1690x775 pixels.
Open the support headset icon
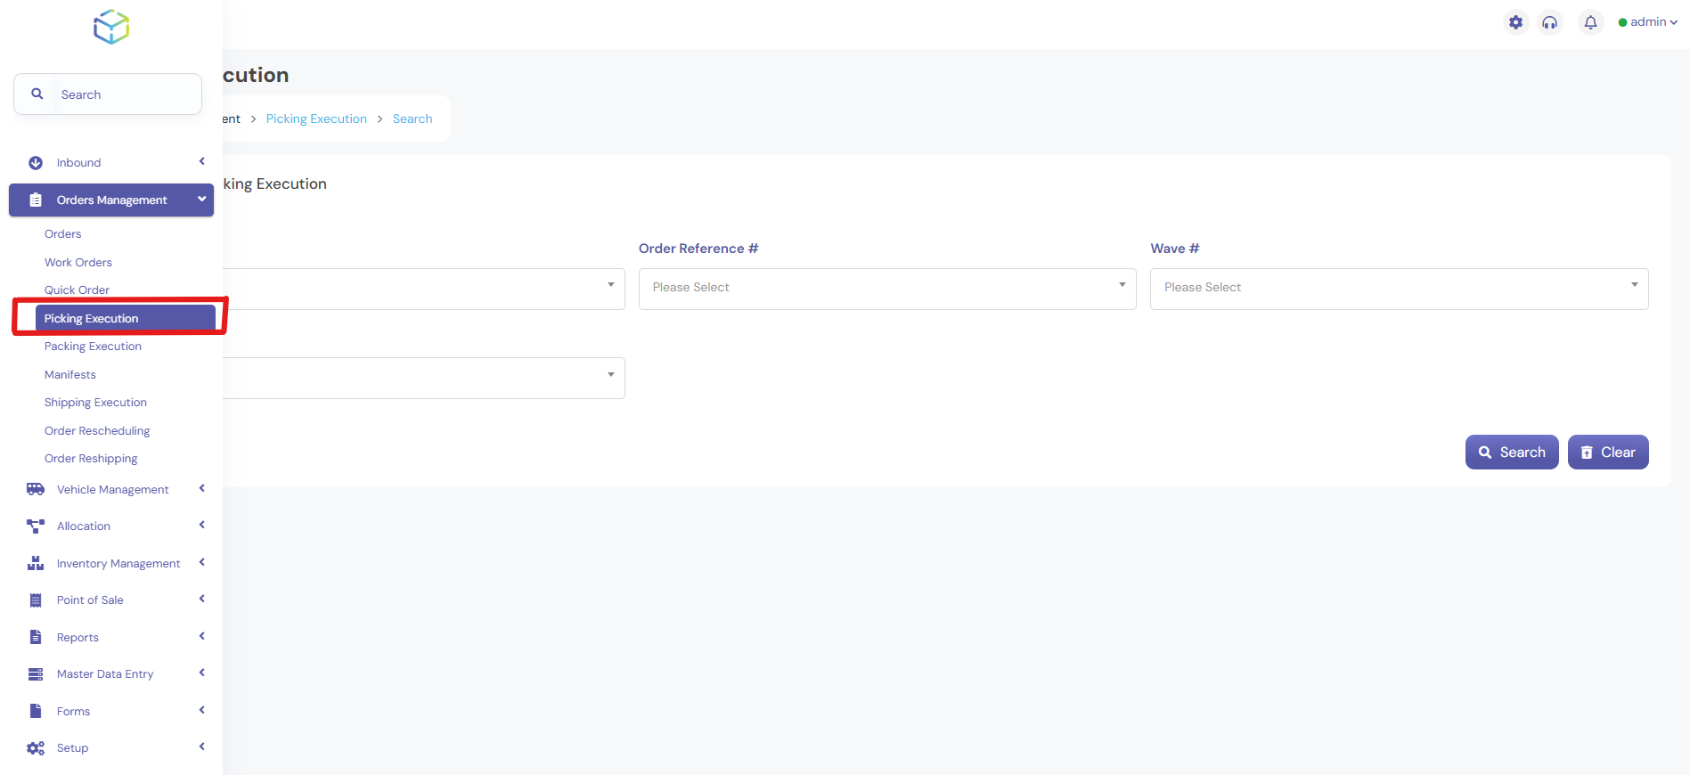[x=1550, y=22]
